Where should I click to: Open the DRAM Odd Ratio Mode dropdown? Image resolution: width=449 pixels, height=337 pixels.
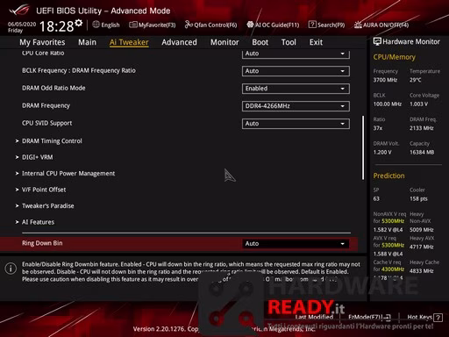296,89
